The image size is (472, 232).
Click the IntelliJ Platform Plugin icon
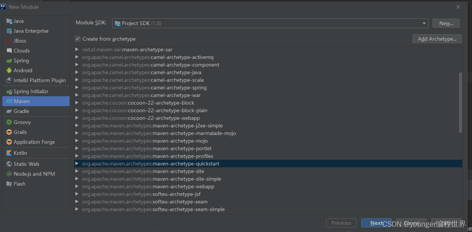coord(10,80)
